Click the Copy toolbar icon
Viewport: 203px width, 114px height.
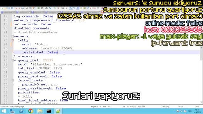30,8
